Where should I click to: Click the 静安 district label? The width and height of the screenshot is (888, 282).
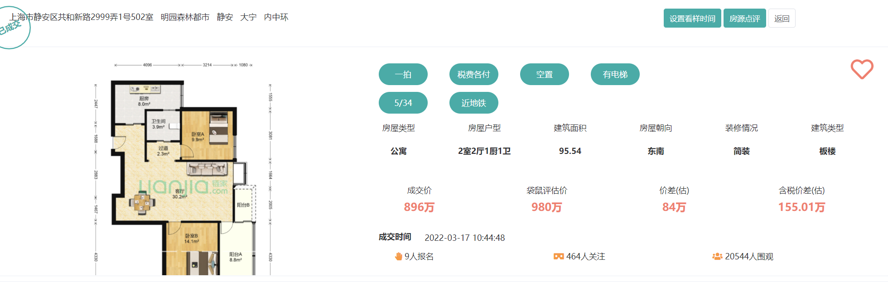[x=225, y=17]
